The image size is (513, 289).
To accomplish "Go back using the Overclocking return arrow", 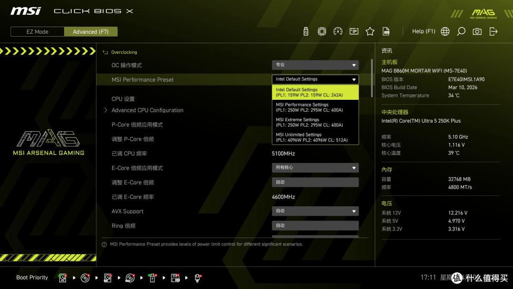I will tap(105, 52).
